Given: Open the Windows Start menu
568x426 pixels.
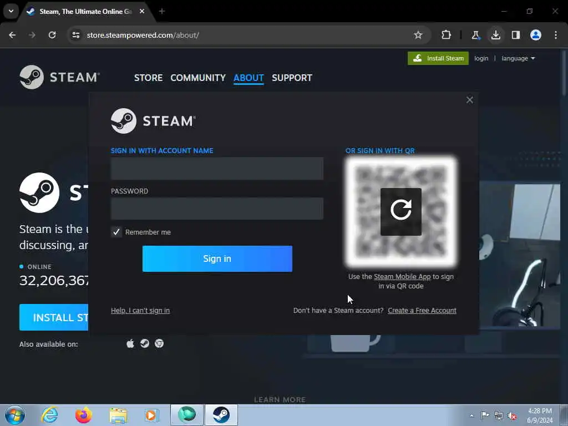Looking at the screenshot, I should click(15, 415).
